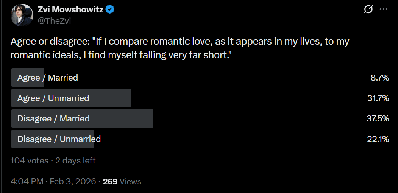Screen dimensions: 398x193
Task: Open the three-dot more options menu
Action: [383, 9]
